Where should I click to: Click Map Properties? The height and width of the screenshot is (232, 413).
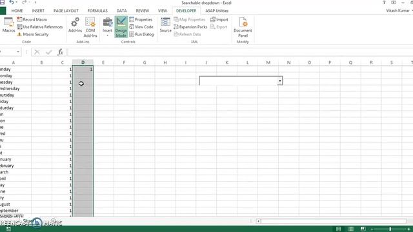point(189,19)
